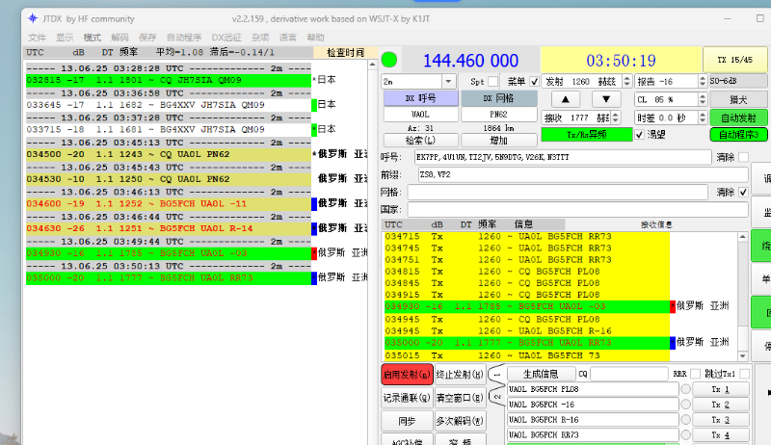Open the 语言 menu
This screenshot has height=445, width=771.
287,38
